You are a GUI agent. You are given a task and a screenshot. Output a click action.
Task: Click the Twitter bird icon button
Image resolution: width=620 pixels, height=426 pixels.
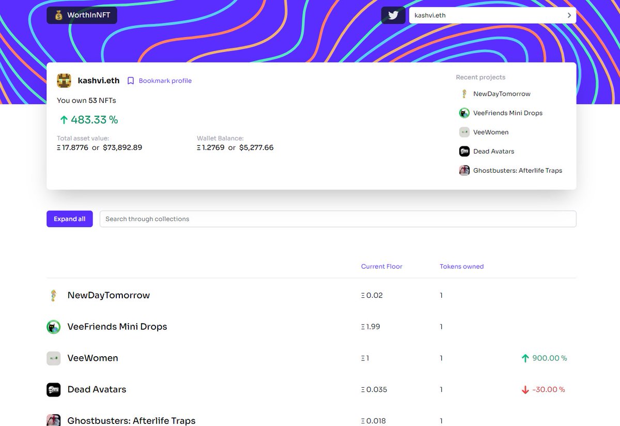(x=393, y=15)
